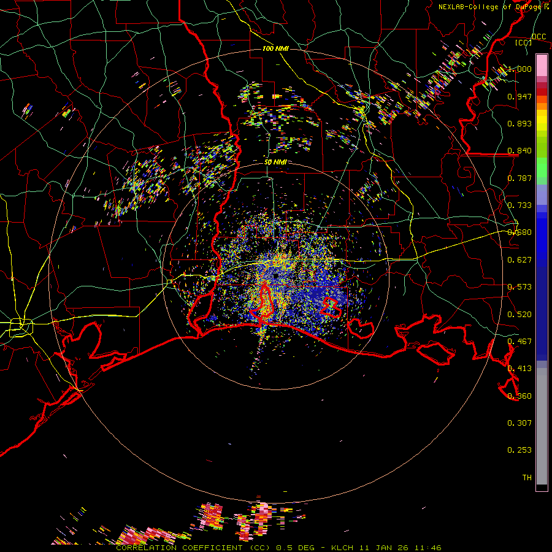Select the 0.627 scale value
Screen dimensions: 552x552
click(519, 260)
